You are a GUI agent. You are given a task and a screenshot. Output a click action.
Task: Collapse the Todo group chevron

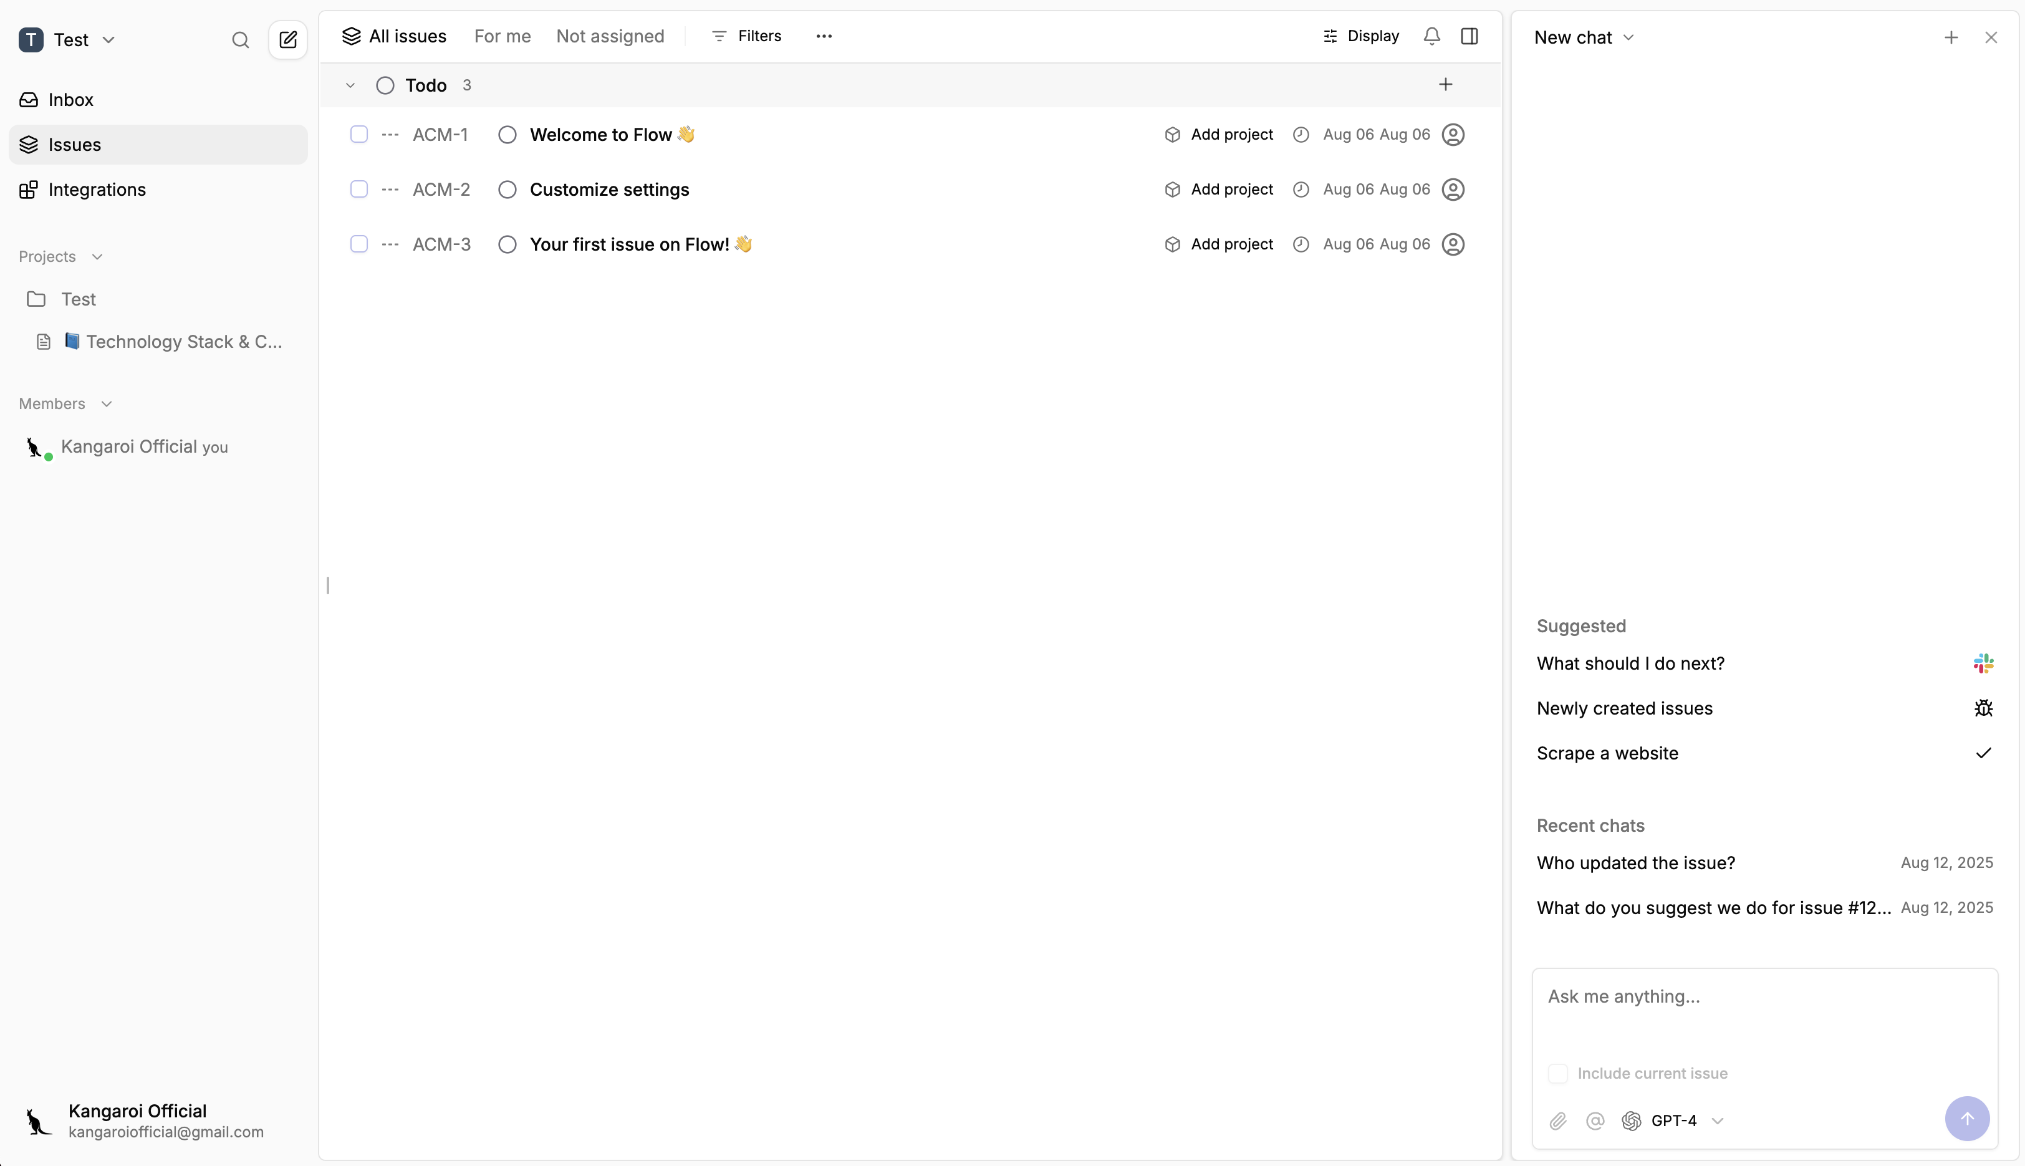tap(350, 85)
